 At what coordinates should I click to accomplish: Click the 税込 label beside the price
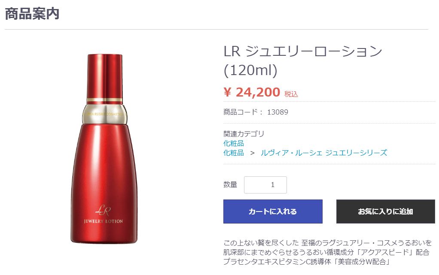pos(291,94)
